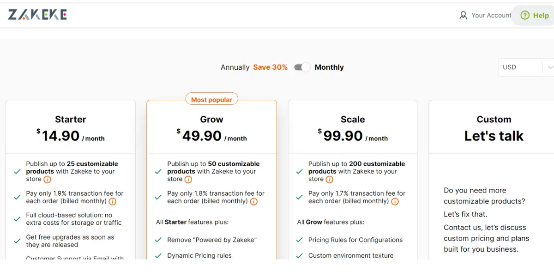Toggle the Annually/Monthly billing switch
The width and height of the screenshot is (554, 277).
302,67
